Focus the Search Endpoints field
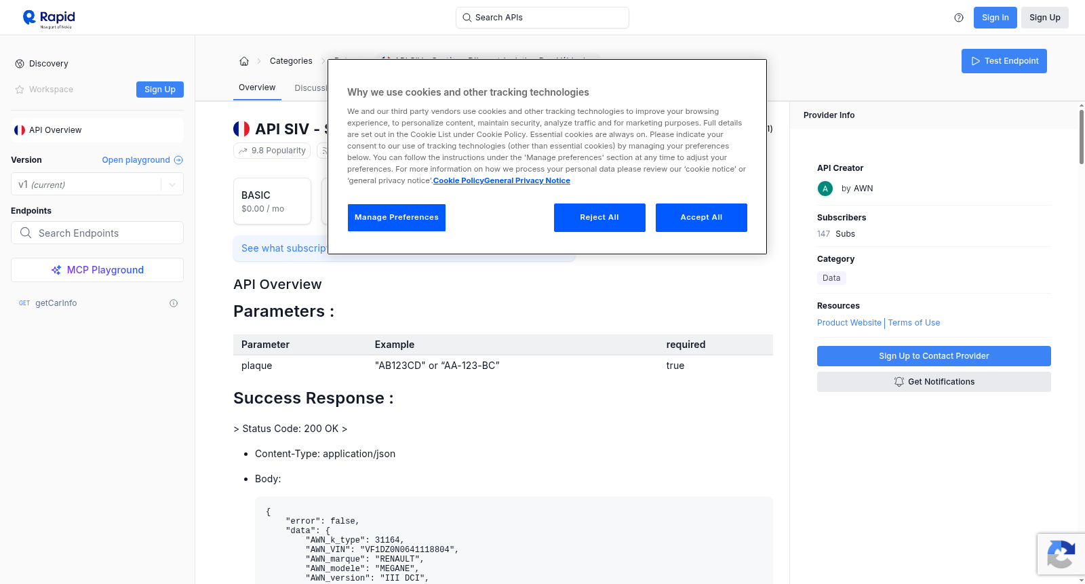The height and width of the screenshot is (584, 1085). click(x=97, y=233)
